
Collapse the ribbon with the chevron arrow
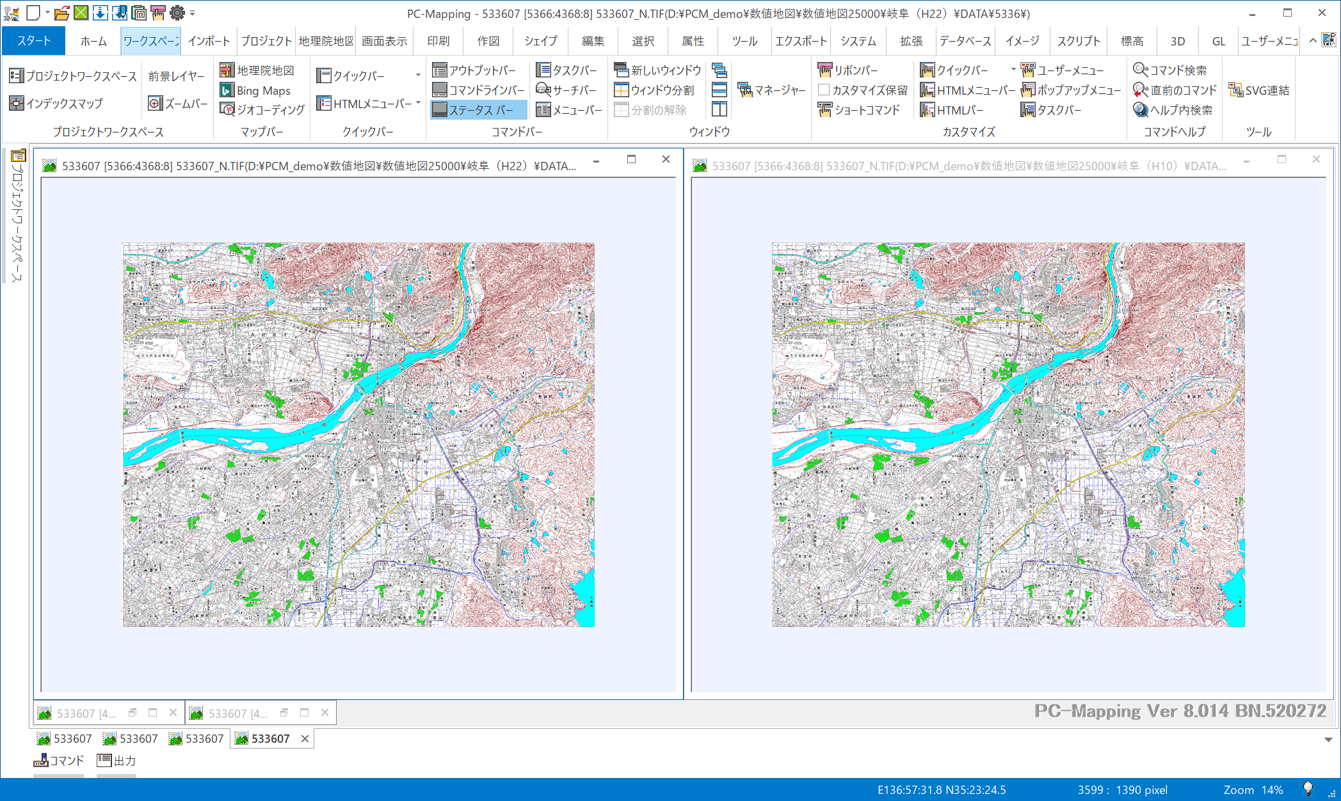(1313, 40)
